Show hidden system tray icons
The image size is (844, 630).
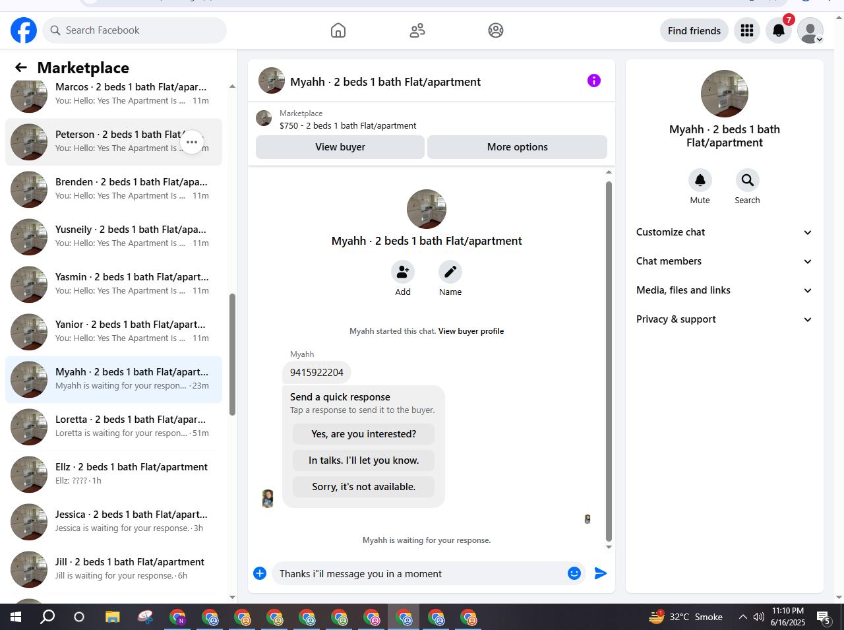(x=743, y=617)
